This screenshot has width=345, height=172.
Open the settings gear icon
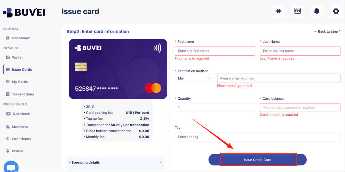click(336, 11)
